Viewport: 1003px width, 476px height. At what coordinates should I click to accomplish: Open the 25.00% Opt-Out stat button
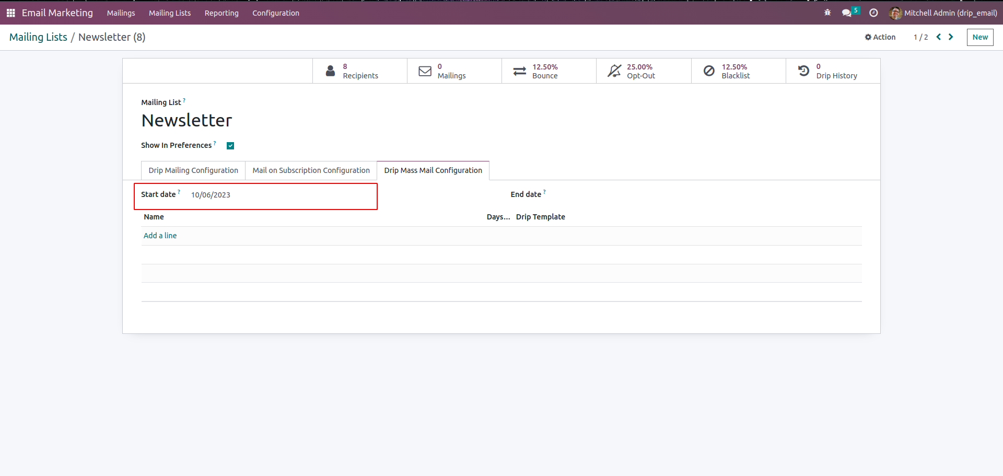644,71
